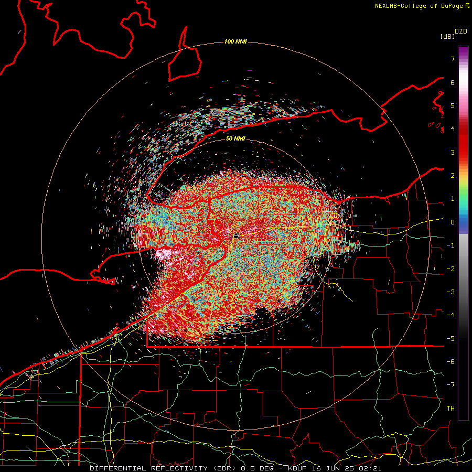Click the 3 value on the color scale
Viewport: 472px width, 472px height.
[453, 152]
